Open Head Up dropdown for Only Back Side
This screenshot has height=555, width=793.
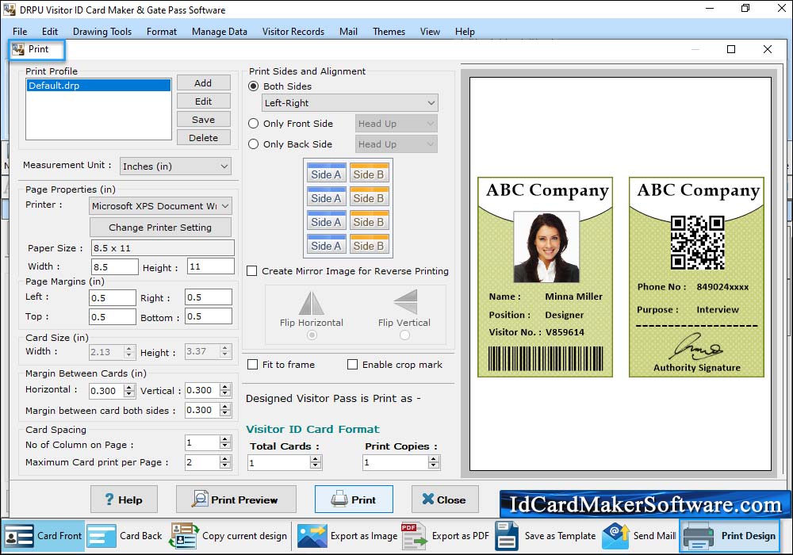tap(396, 144)
